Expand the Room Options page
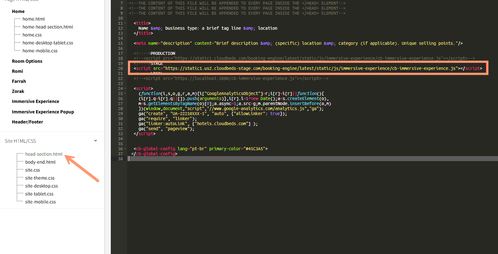 (27, 61)
